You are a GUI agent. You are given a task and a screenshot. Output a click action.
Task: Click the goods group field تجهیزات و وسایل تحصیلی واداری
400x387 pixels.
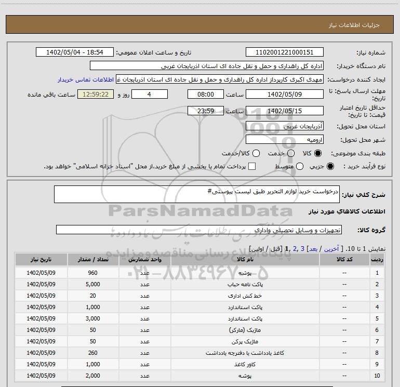(x=199, y=230)
